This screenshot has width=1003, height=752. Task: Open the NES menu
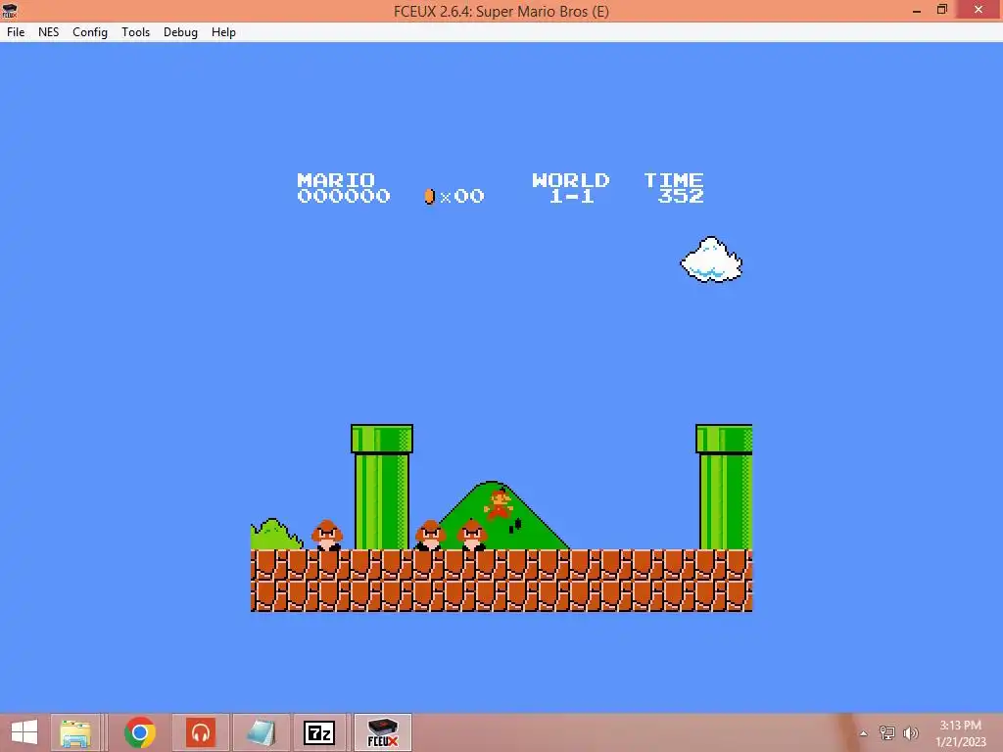click(x=49, y=32)
